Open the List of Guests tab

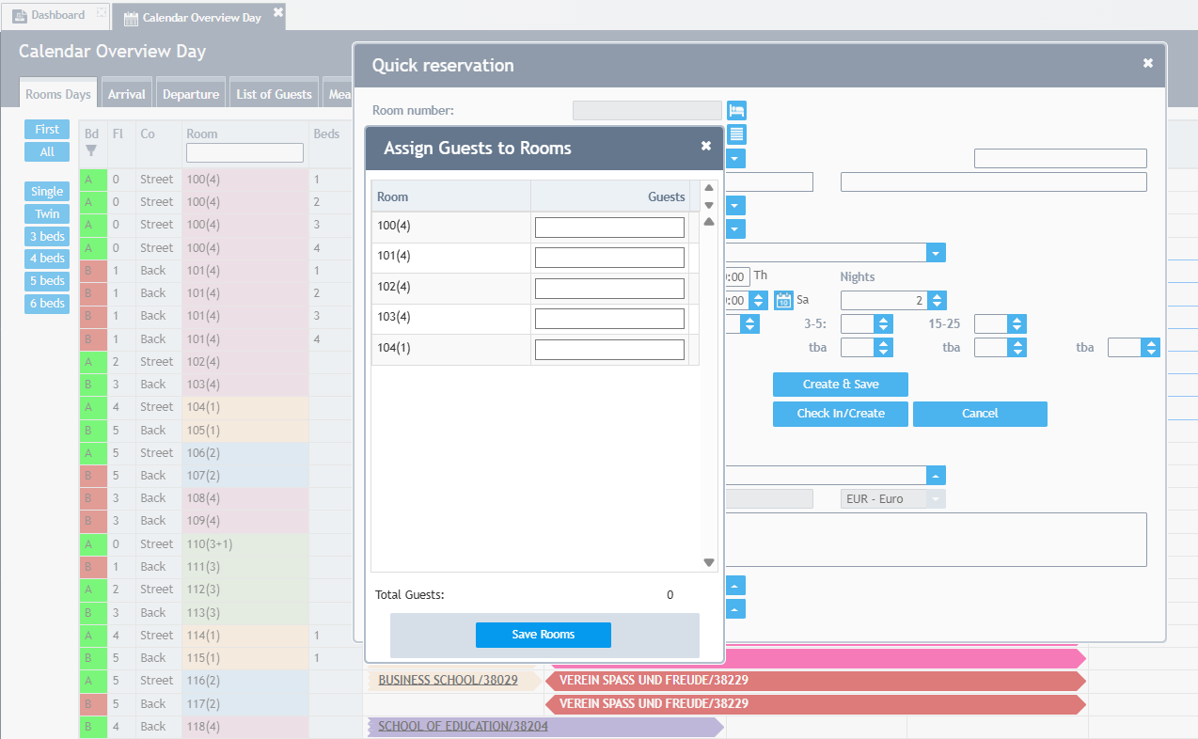274,94
